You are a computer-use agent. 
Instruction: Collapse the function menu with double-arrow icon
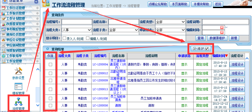pos(36,2)
